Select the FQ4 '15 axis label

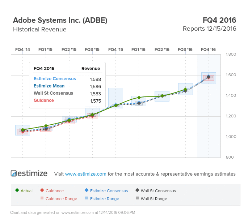[x=115, y=49]
